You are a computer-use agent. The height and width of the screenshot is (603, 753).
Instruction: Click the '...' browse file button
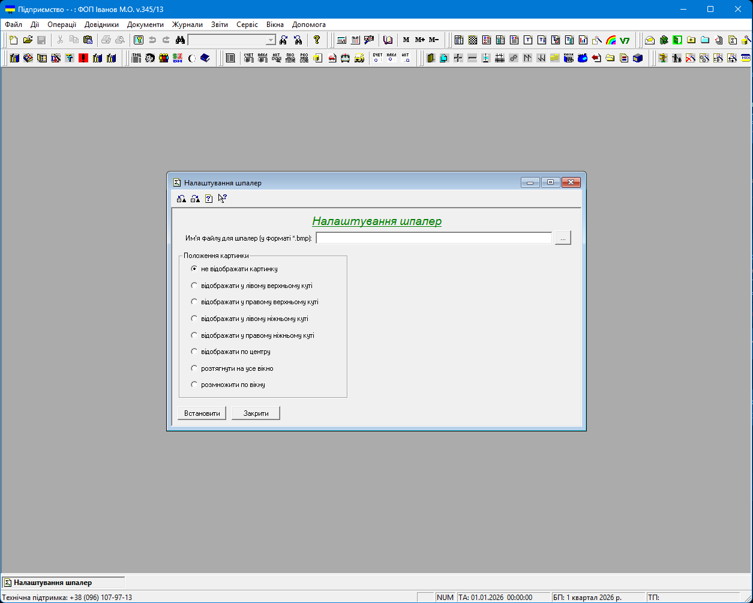563,238
